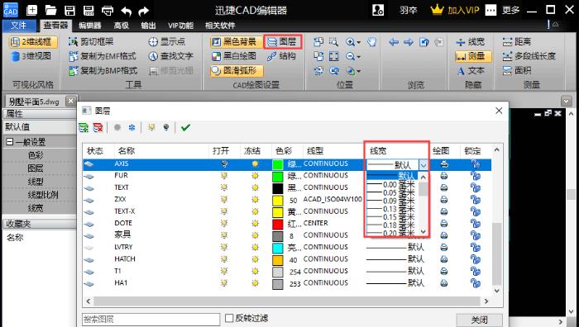Click the new file icon in title bar

tap(32, 10)
